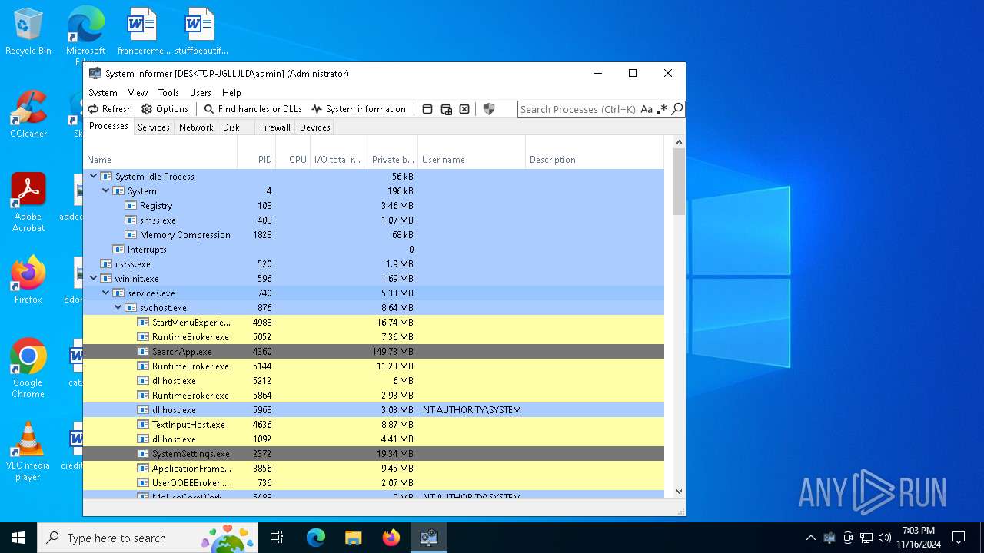Switch to the Firewall tab
The image size is (984, 553).
pos(274,127)
